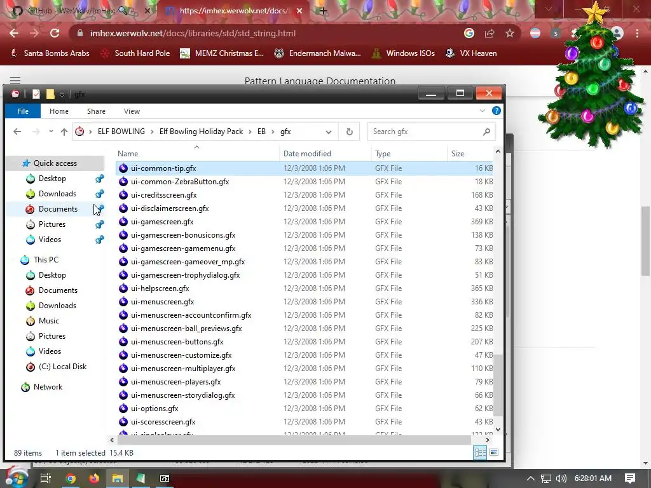The width and height of the screenshot is (651, 488).
Task: Open pinned Desktop under Quick access
Action: click(52, 179)
